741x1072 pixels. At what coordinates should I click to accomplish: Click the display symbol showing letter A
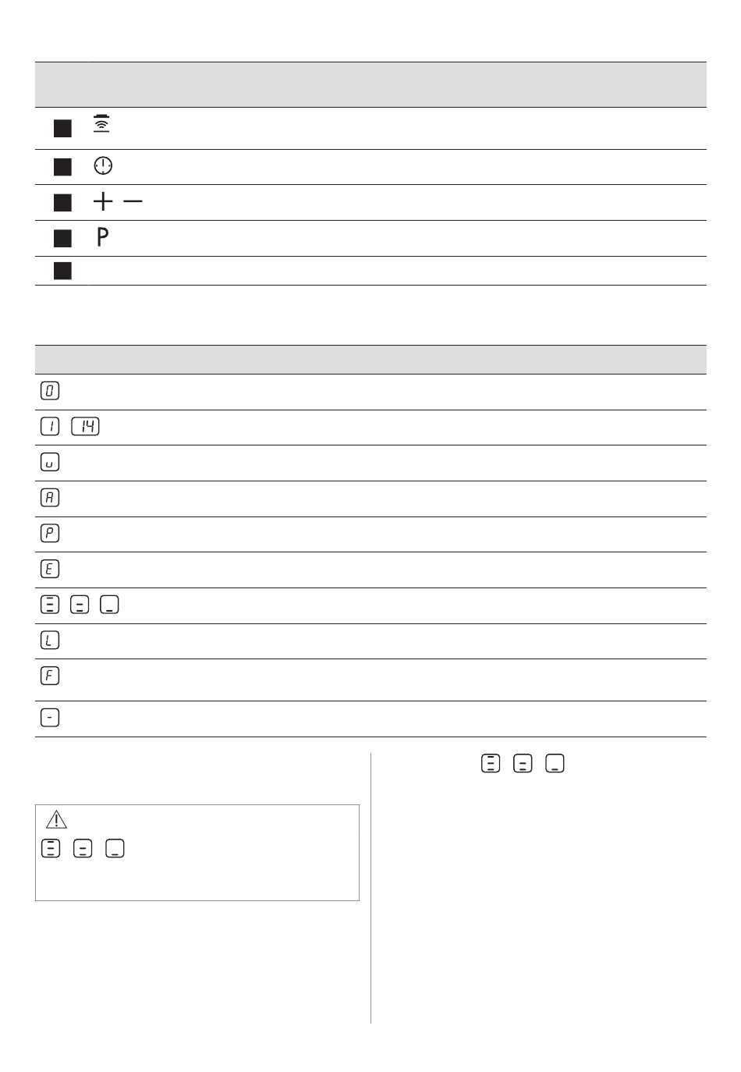pos(50,498)
